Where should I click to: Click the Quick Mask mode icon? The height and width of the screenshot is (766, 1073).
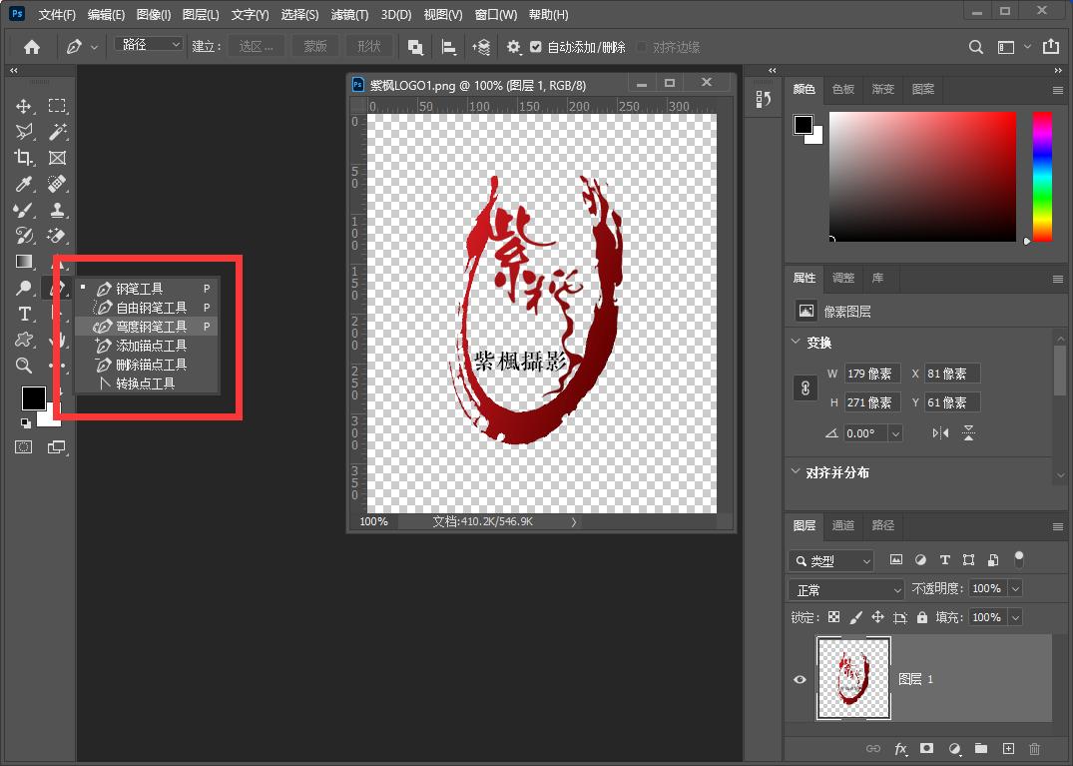click(x=24, y=447)
